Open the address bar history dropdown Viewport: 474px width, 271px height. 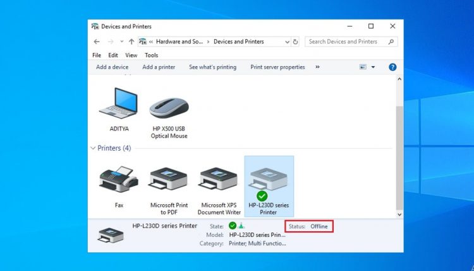pyautogui.click(x=287, y=42)
